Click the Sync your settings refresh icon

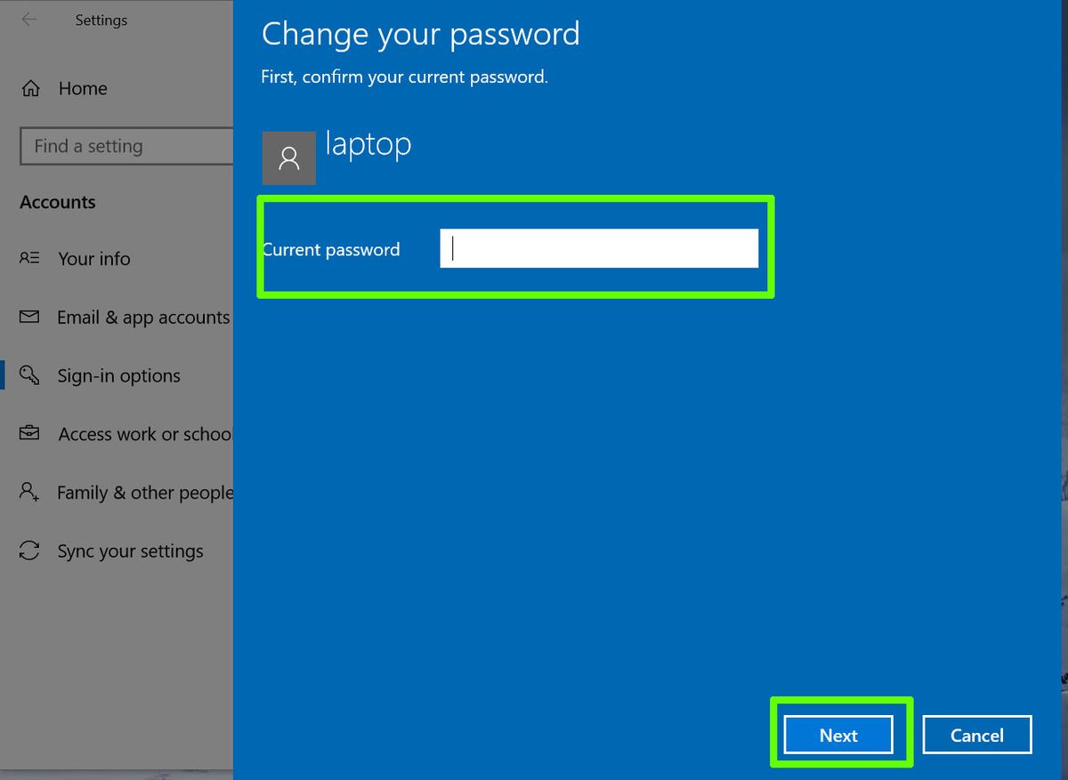[x=29, y=551]
